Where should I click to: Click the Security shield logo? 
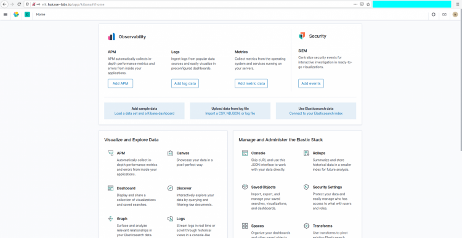coord(302,36)
